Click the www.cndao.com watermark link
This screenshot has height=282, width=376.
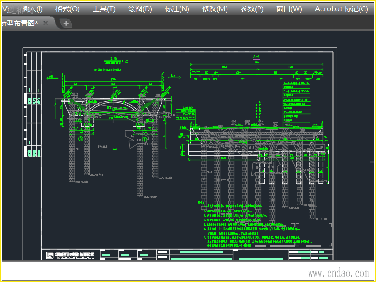point(338,273)
